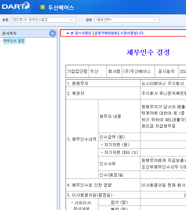
Task: Click the 두산베어스 company title
Action: tap(61, 7)
